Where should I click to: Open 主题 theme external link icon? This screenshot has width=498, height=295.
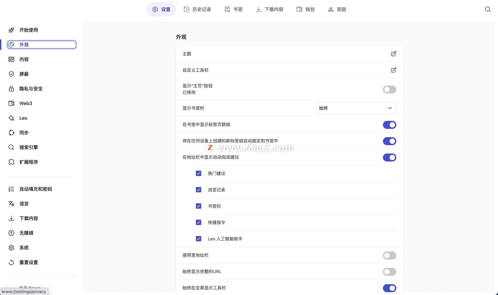click(x=393, y=54)
